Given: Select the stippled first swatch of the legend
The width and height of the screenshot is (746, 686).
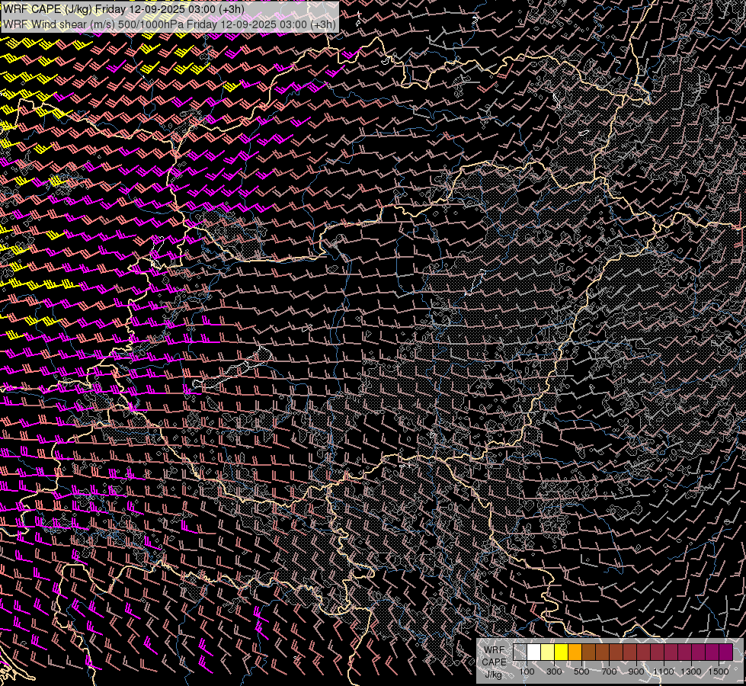Looking at the screenshot, I should click(520, 652).
